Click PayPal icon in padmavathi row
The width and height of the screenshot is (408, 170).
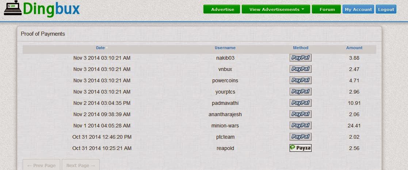click(x=301, y=103)
